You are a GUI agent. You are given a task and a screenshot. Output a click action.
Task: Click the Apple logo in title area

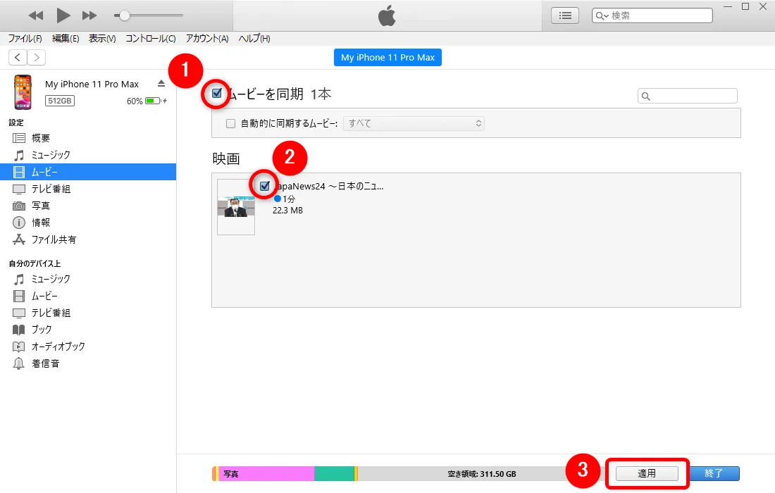(387, 15)
